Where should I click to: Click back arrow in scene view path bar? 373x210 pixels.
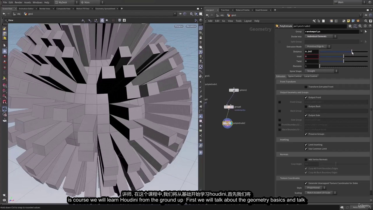(x=4, y=14)
